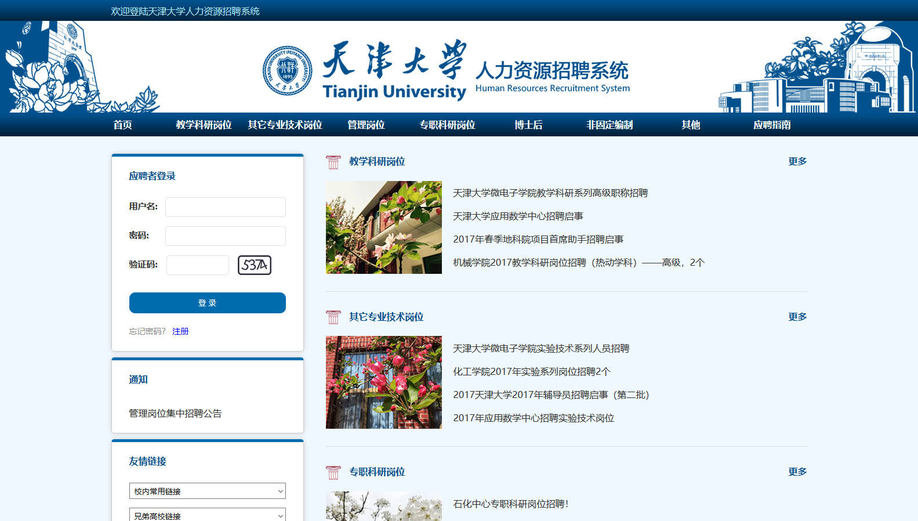The width and height of the screenshot is (918, 521).
Task: Click the 忘记密码? link
Action: [x=147, y=331]
